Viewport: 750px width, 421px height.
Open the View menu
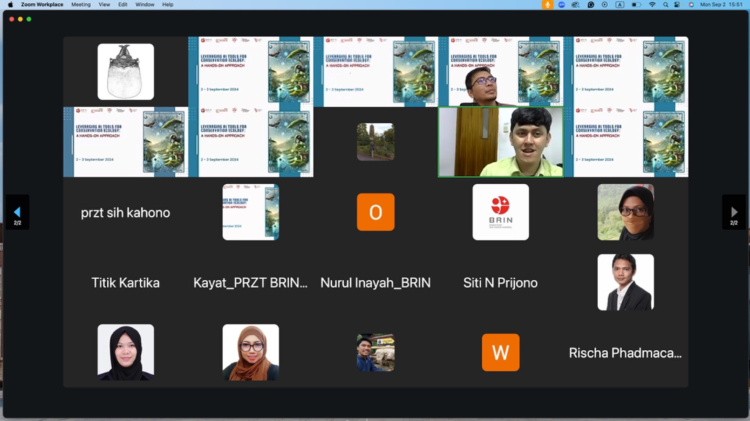click(x=105, y=4)
